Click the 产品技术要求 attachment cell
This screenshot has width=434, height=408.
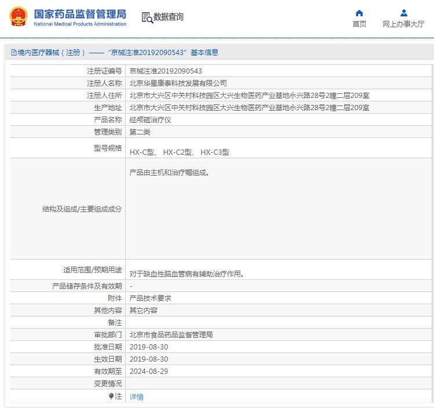coord(150,298)
